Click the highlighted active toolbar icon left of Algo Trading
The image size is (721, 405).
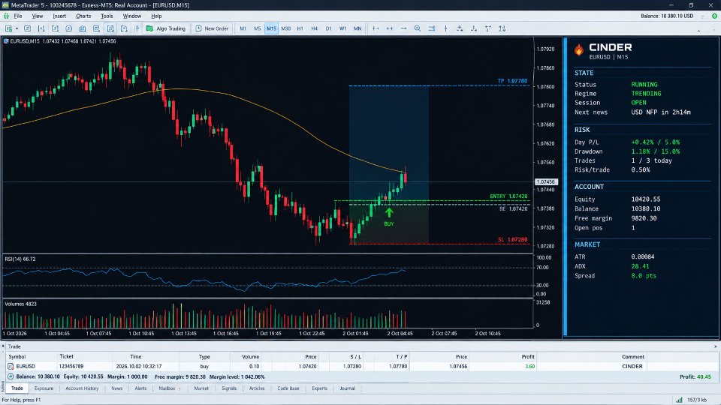click(110, 28)
